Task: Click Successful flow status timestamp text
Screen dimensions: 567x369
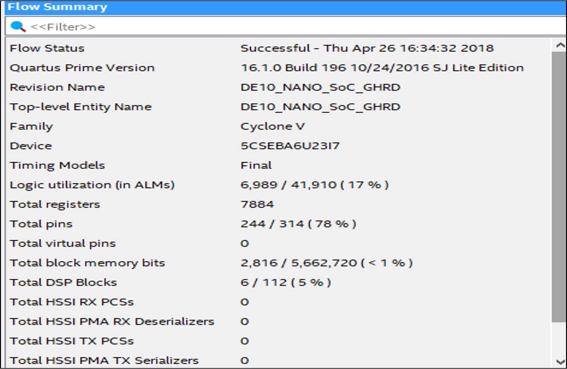Action: click(x=367, y=48)
